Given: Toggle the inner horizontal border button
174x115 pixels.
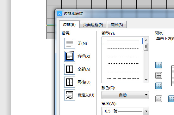Looking at the screenshot, I should [158, 75].
